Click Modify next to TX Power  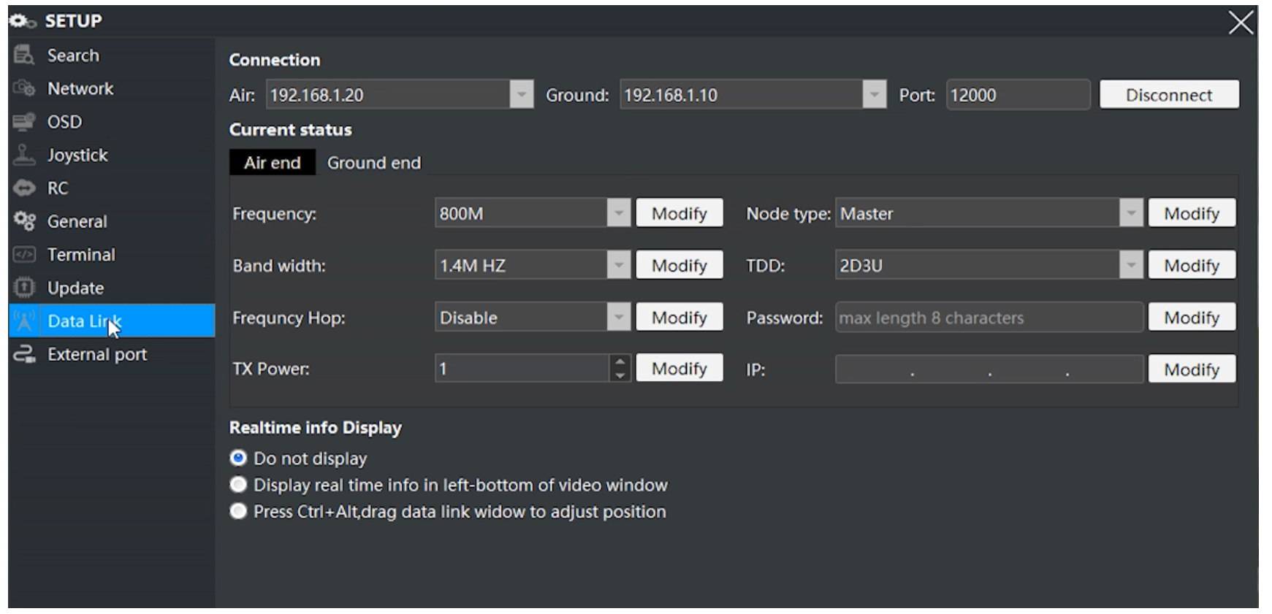click(679, 369)
